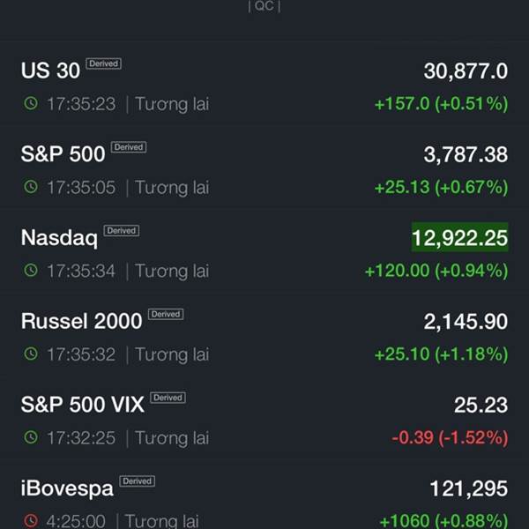
Task: Tap the Derived badge beside Russel 2000
Action: click(x=166, y=314)
